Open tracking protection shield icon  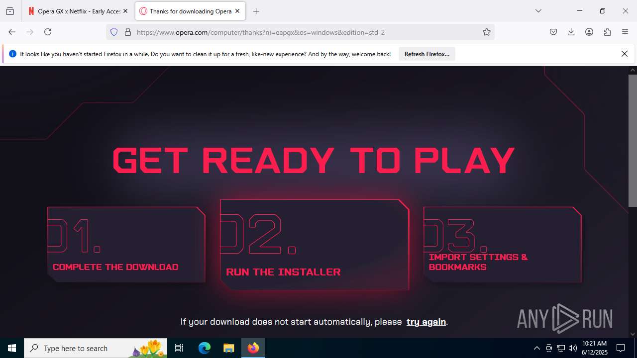pyautogui.click(x=114, y=32)
